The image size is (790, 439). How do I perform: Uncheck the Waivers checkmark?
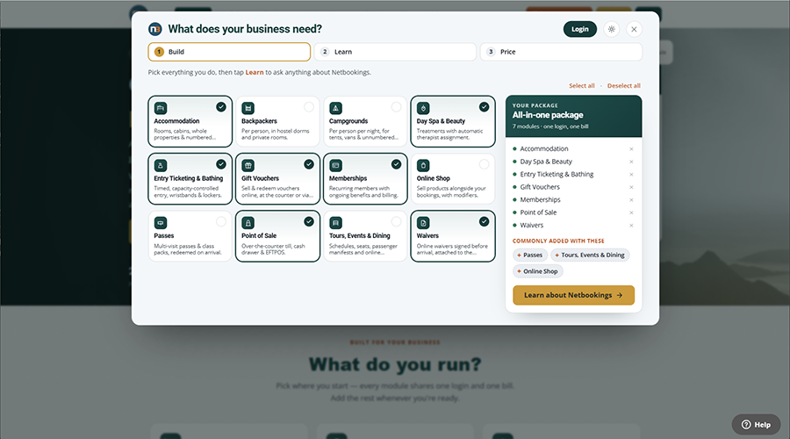click(485, 222)
